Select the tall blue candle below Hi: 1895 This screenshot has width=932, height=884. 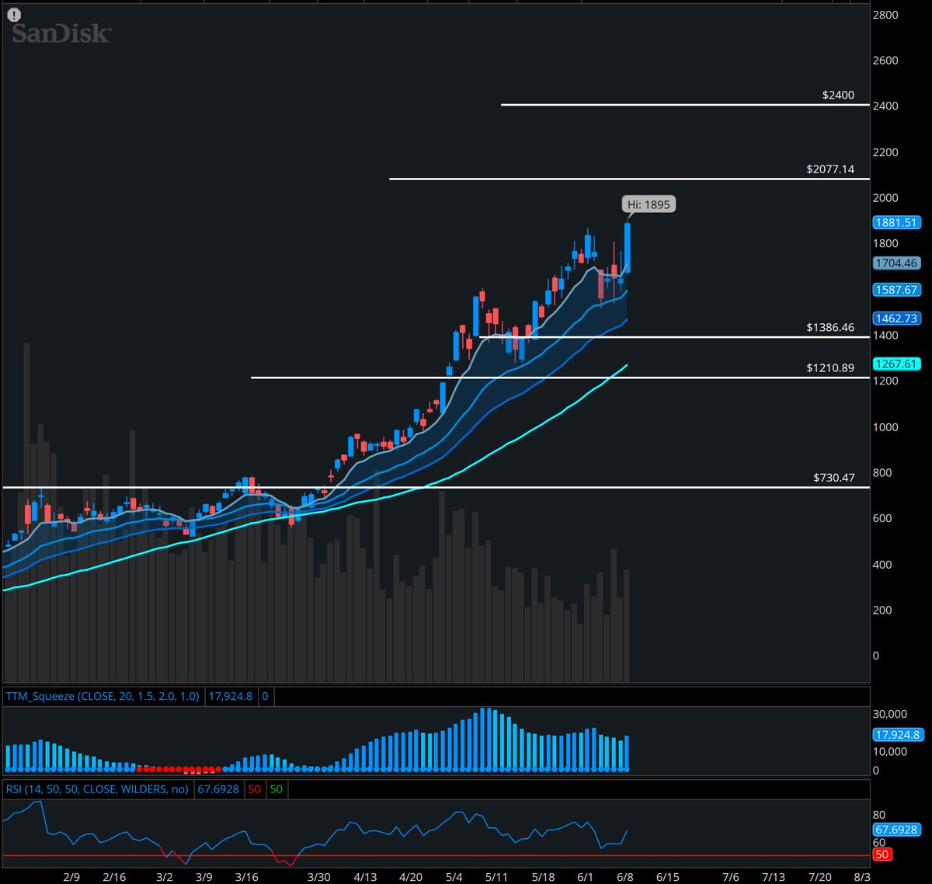[x=627, y=247]
